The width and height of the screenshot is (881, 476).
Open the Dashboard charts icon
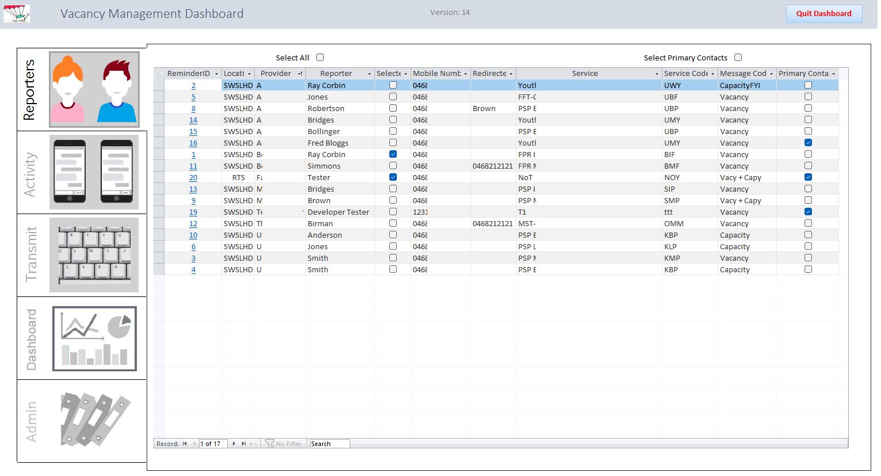94,338
